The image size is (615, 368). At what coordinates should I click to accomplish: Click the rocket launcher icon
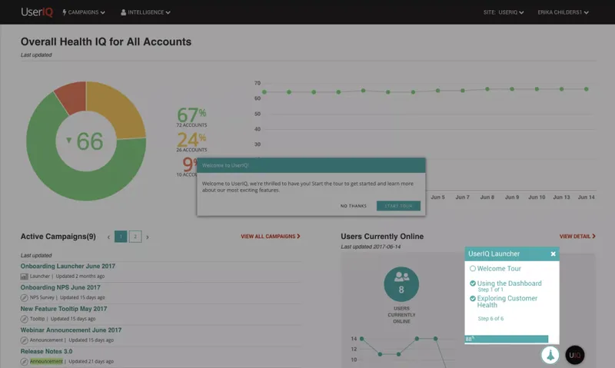point(550,355)
